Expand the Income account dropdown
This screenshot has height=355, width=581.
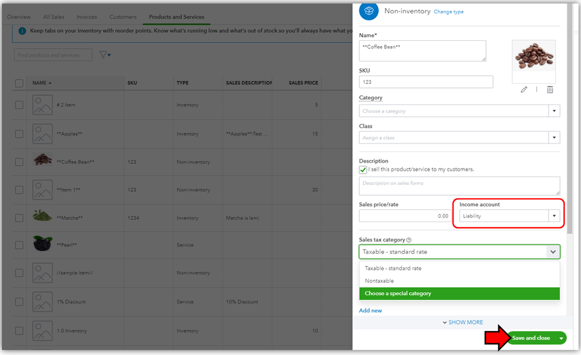point(554,216)
